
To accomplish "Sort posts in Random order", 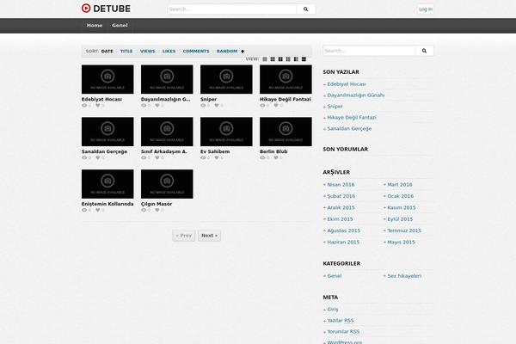I will 227,52.
